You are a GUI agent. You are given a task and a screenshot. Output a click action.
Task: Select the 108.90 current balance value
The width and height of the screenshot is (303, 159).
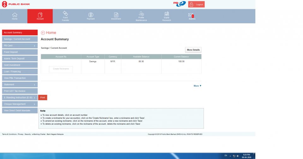pyautogui.click(x=181, y=62)
